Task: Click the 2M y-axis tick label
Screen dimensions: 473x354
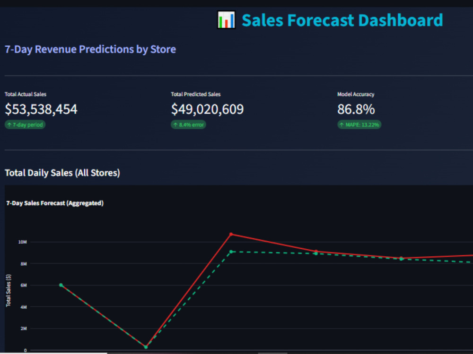Action: (x=24, y=329)
